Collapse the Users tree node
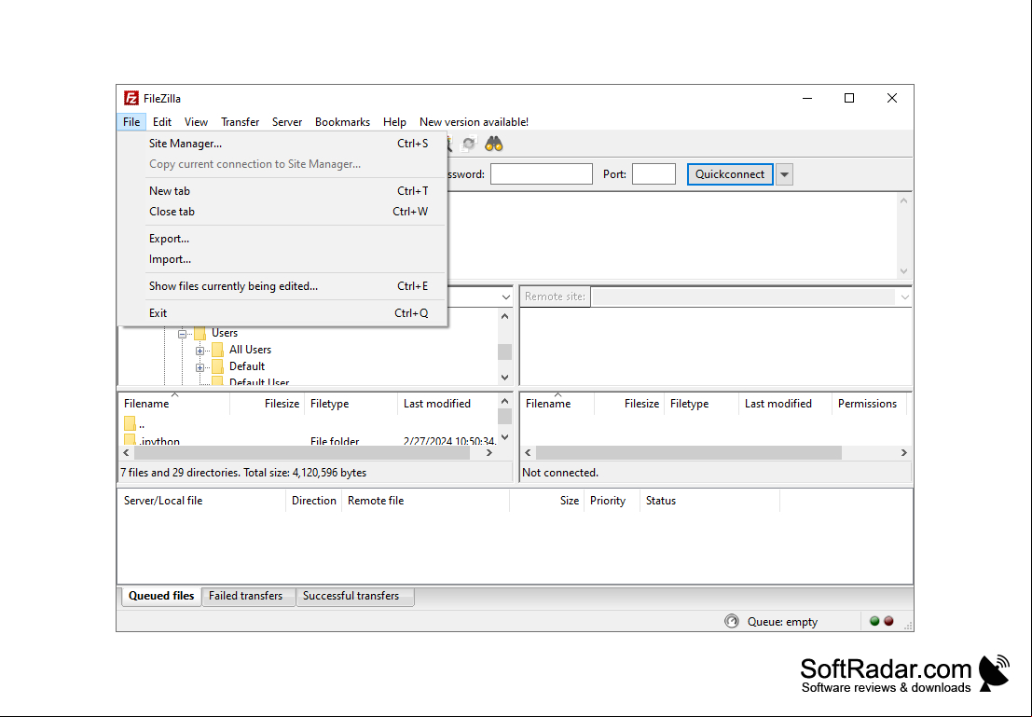Screen dimensions: 1032x717 [183, 334]
